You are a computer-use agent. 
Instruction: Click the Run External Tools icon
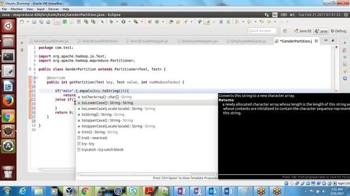136,22
